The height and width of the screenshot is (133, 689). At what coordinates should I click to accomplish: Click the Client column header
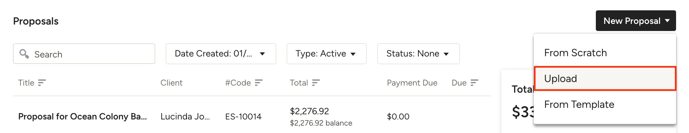pos(171,83)
